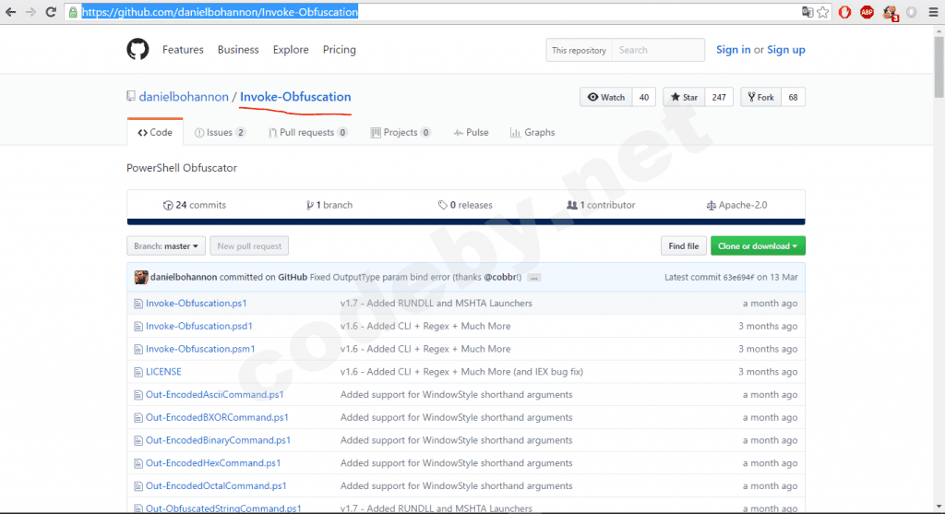The image size is (945, 514).
Task: Open the Code tab
Action: (155, 133)
